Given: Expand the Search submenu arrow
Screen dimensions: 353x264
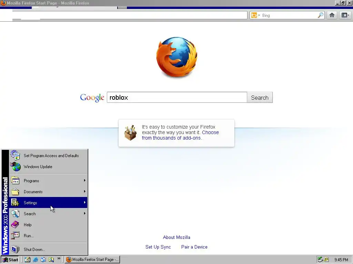Looking at the screenshot, I should coord(85,213).
